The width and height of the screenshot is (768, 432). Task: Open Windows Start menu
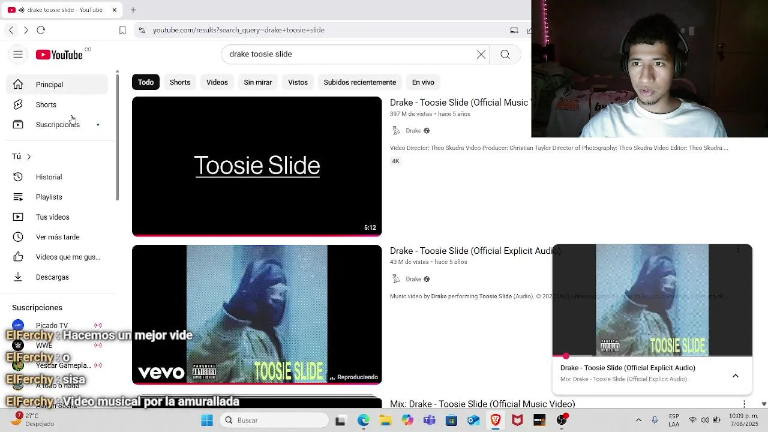[x=207, y=420]
